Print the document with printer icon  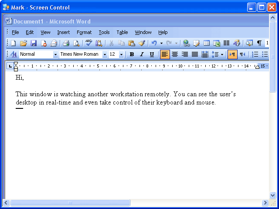(66, 43)
